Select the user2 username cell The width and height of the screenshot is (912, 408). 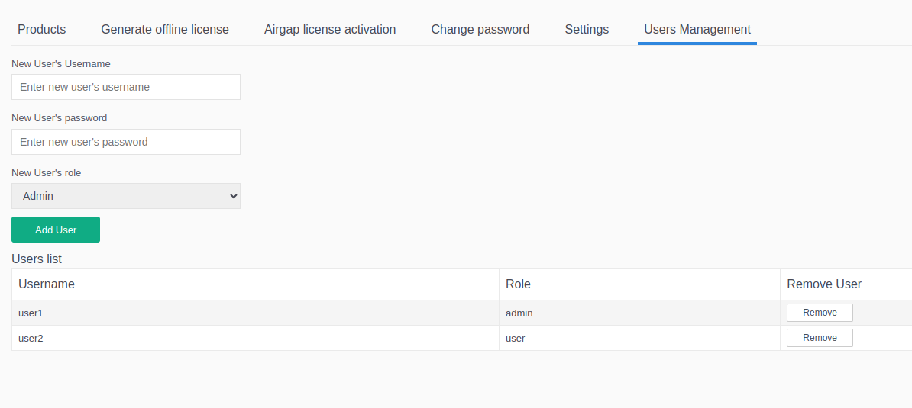31,339
